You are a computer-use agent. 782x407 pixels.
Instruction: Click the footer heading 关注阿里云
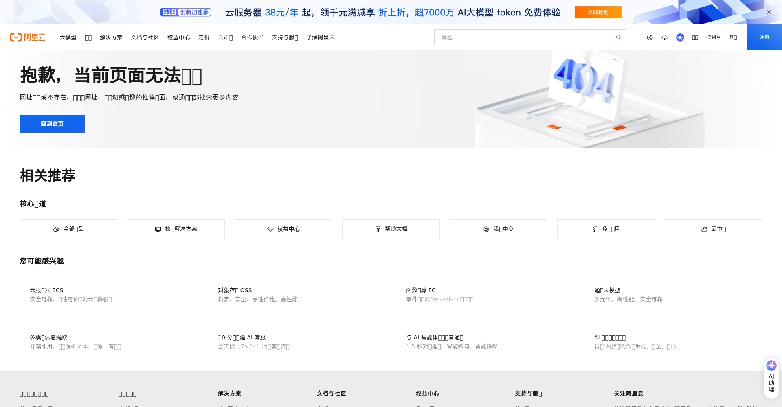tap(628, 394)
